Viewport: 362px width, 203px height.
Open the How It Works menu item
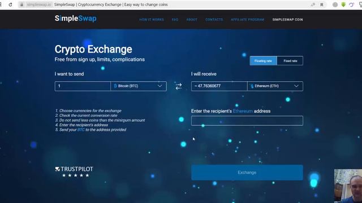[152, 20]
